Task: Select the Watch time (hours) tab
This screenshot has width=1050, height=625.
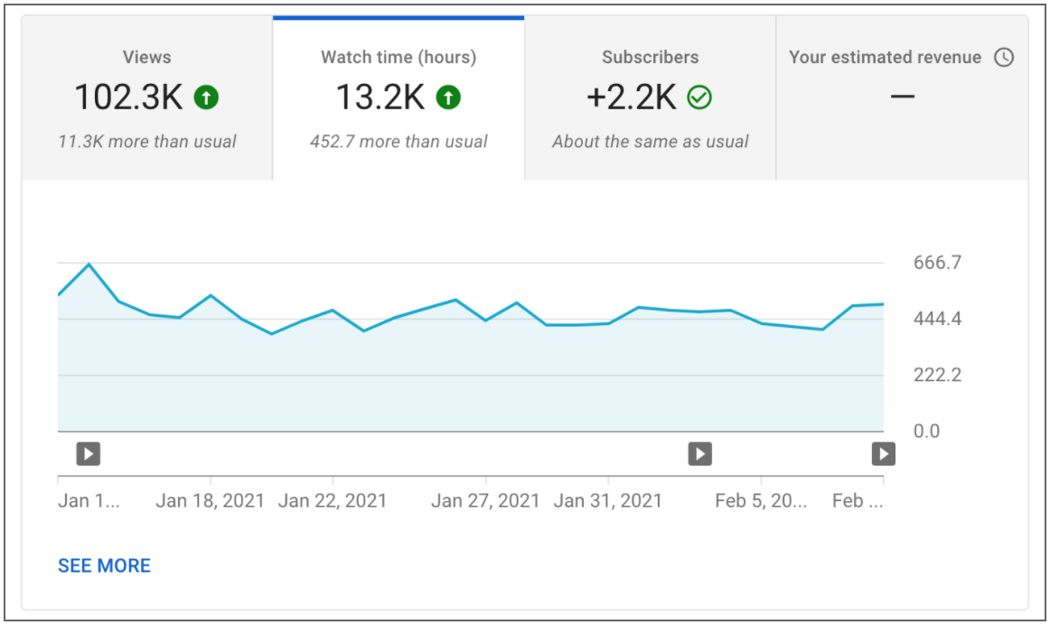Action: click(398, 98)
